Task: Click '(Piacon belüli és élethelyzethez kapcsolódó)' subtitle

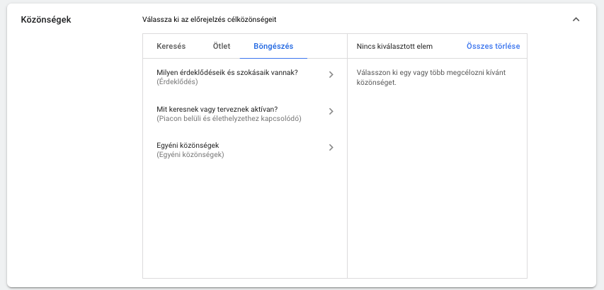Action: 229,118
